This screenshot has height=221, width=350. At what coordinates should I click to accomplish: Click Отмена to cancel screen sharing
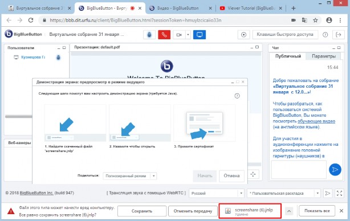(231, 176)
